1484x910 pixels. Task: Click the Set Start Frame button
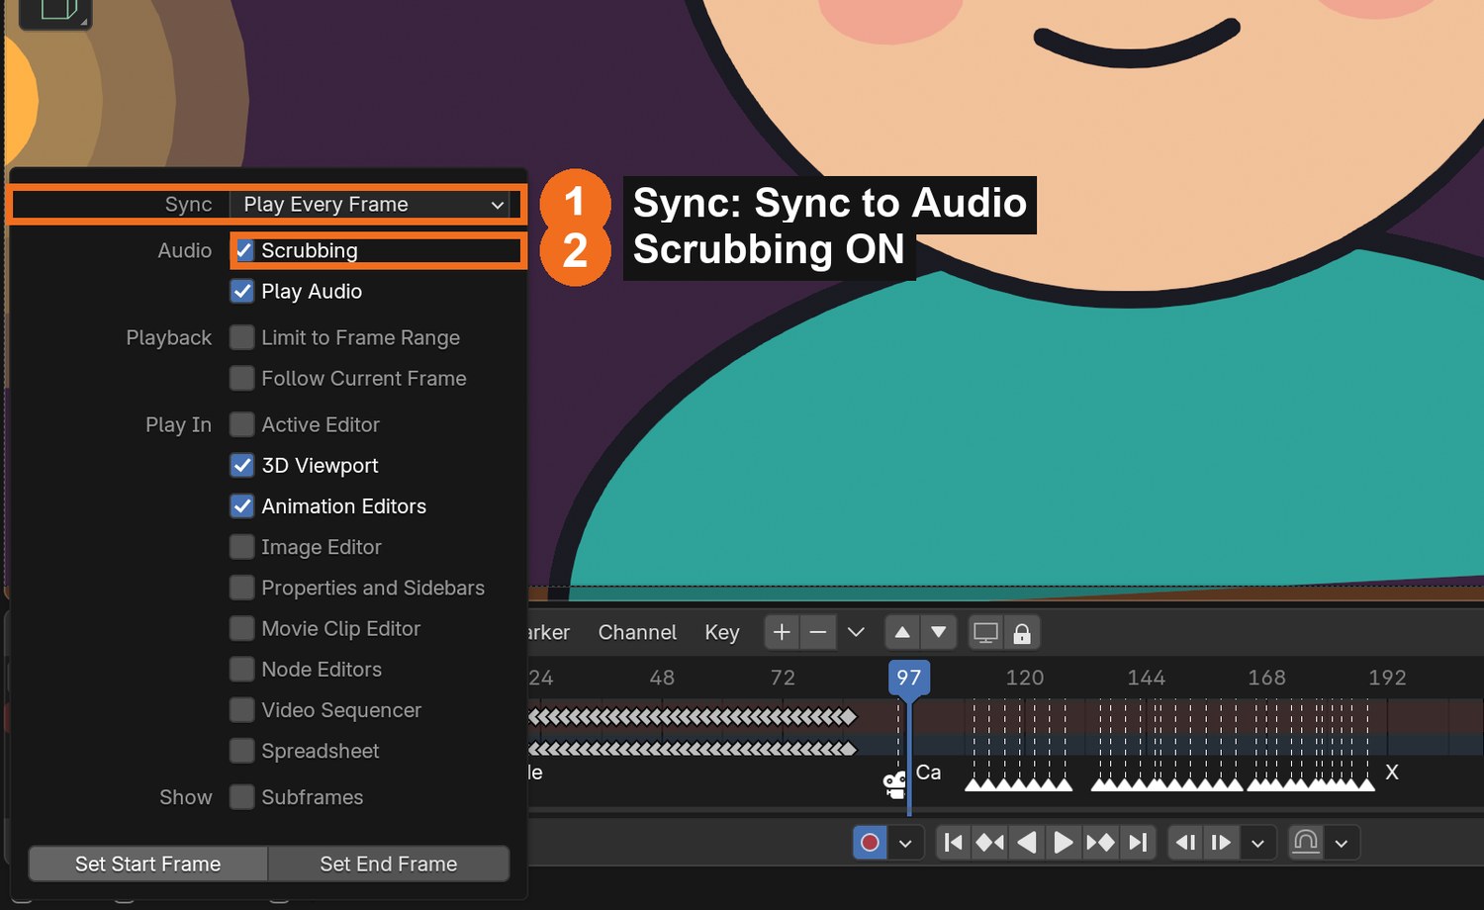coord(148,864)
